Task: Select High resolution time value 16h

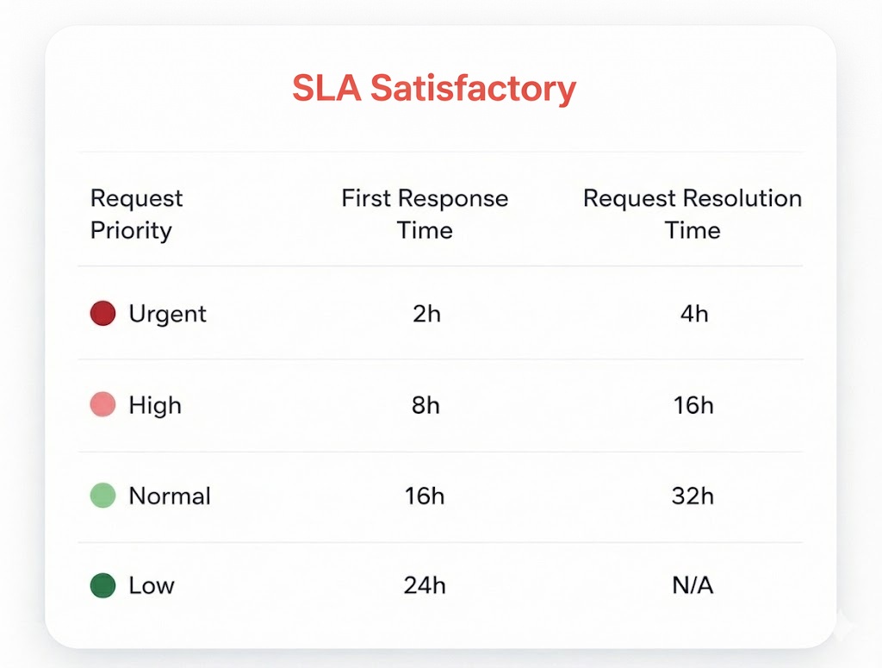Action: click(693, 405)
